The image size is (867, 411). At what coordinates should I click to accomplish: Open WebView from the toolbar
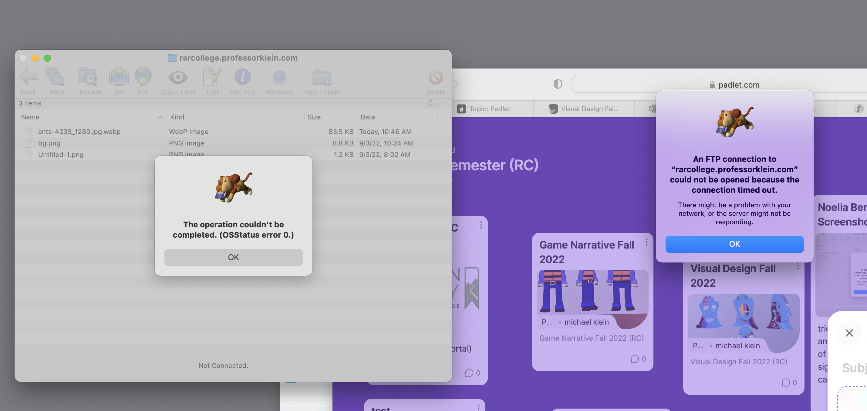279,77
